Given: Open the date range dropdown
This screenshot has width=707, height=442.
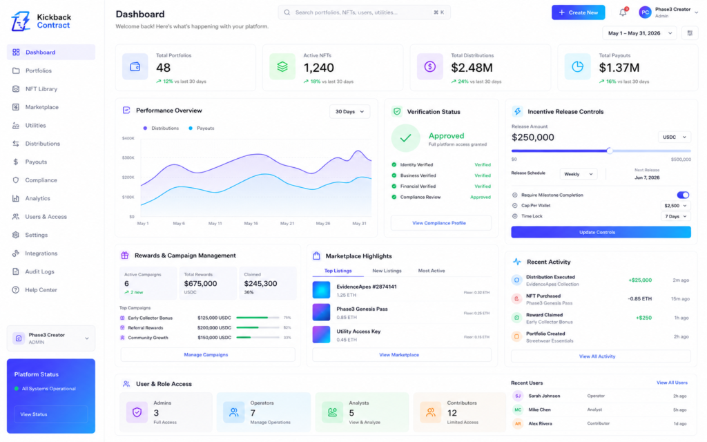Looking at the screenshot, I should 639,33.
